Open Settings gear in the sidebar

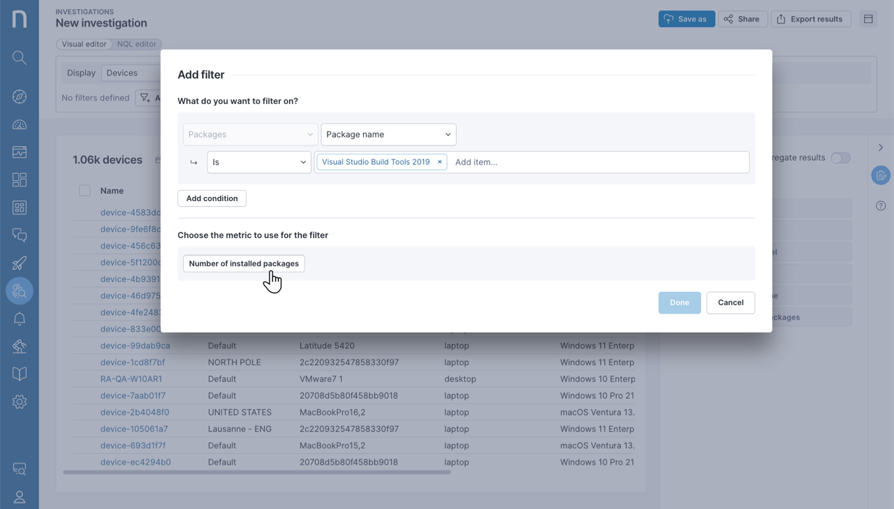[x=19, y=401]
